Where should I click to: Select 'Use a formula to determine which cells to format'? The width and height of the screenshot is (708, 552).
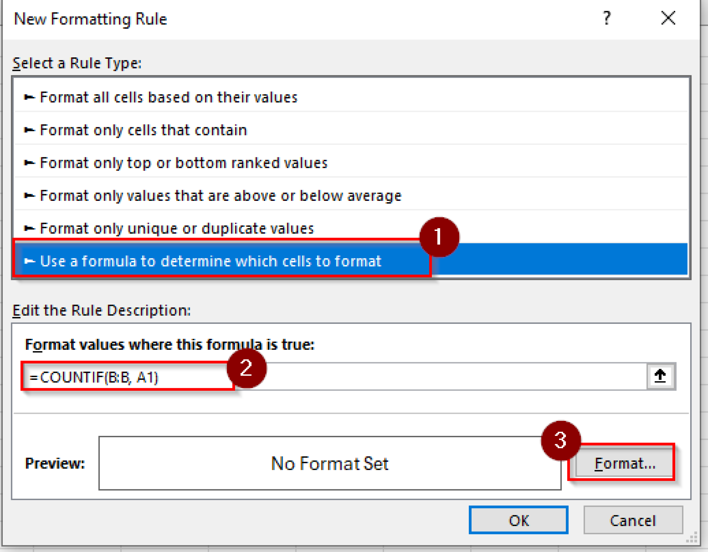211,261
